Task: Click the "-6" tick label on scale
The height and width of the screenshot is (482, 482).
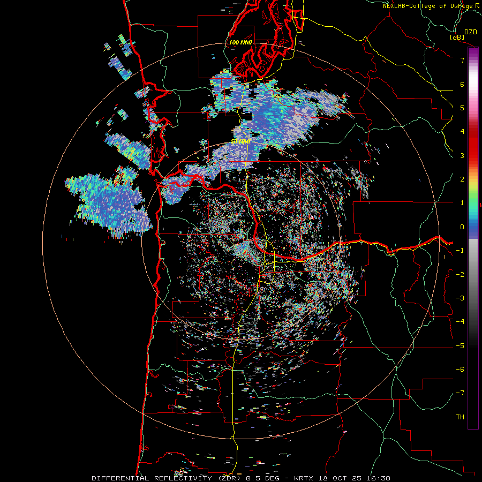Action: pos(460,370)
